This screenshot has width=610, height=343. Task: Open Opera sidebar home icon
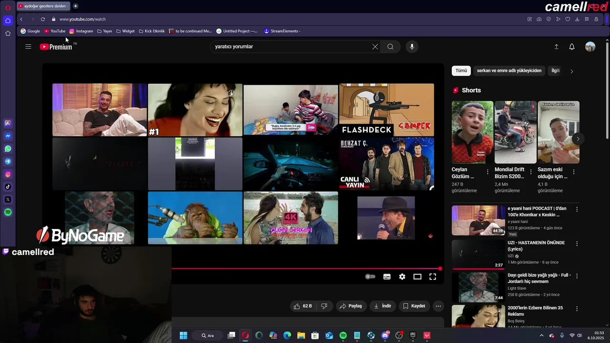tap(8, 20)
